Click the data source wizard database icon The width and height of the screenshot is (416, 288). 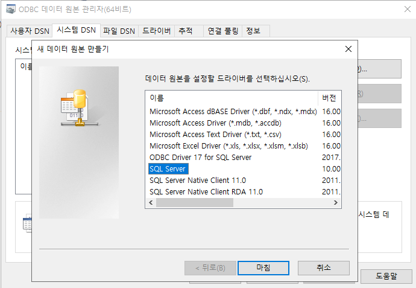(x=80, y=107)
